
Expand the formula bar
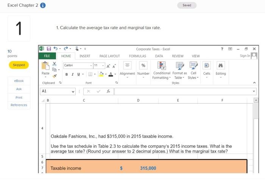[254, 91]
